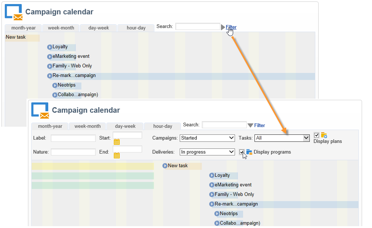
Task: Toggle the Display programs checkbox
Action: [242, 152]
